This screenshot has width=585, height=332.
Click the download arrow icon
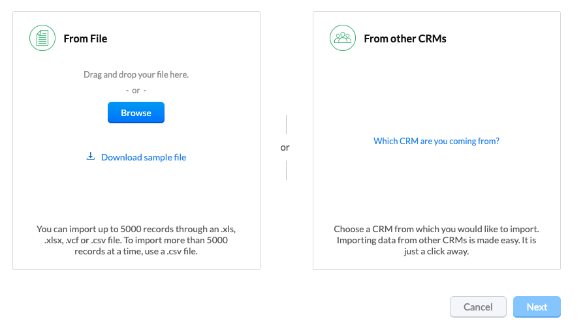tap(91, 157)
